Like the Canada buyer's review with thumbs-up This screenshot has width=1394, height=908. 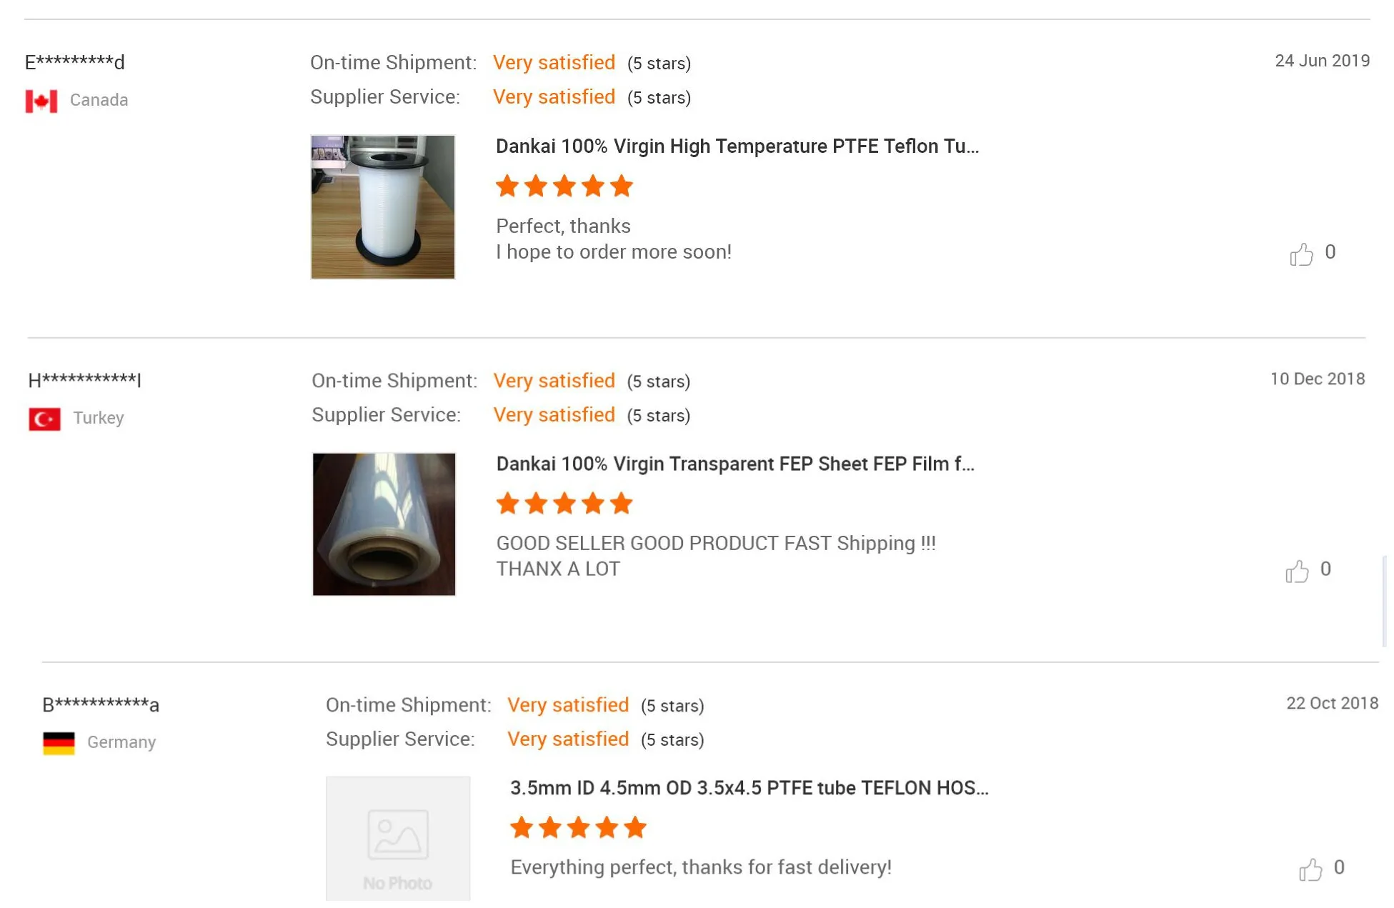click(1301, 254)
